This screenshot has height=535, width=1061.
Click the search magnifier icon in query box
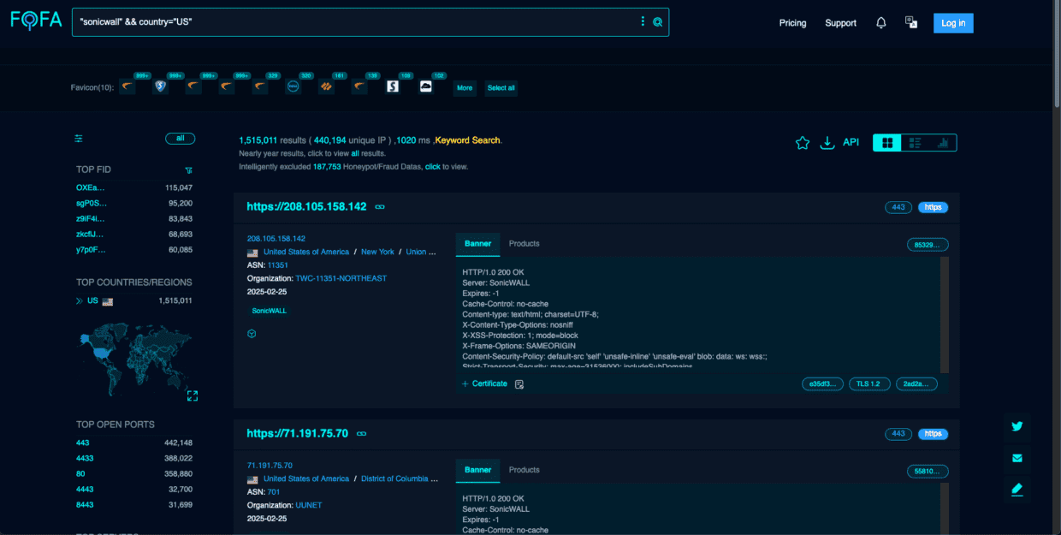pos(657,22)
